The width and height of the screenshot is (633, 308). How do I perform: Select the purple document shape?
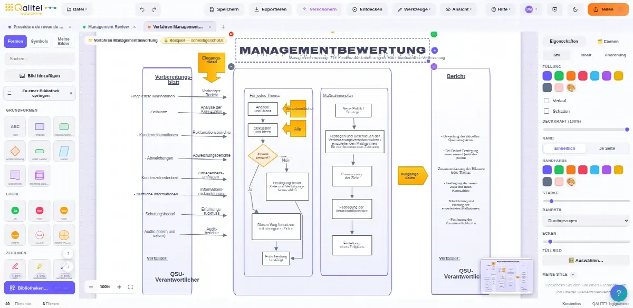15,175
